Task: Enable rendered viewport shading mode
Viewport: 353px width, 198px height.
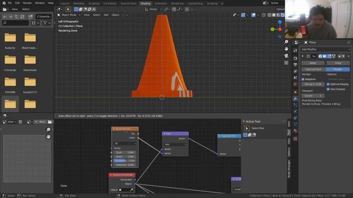Action: click(283, 15)
